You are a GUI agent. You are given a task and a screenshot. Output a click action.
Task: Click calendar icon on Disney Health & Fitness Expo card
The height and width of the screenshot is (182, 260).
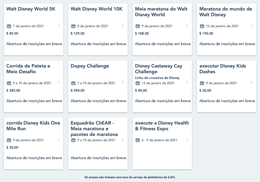point(137,140)
